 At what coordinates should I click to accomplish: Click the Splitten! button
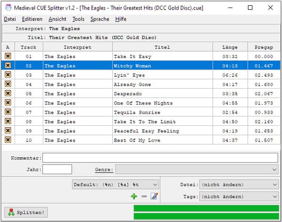point(26,212)
